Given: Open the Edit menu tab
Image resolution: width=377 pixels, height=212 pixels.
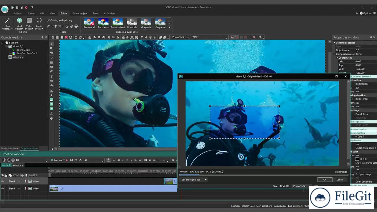Looking at the screenshot, I should point(42,14).
